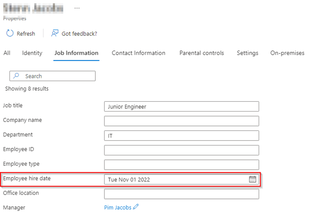The image size is (309, 215).
Task: Click the magnifier icon in search box
Action: point(17,76)
